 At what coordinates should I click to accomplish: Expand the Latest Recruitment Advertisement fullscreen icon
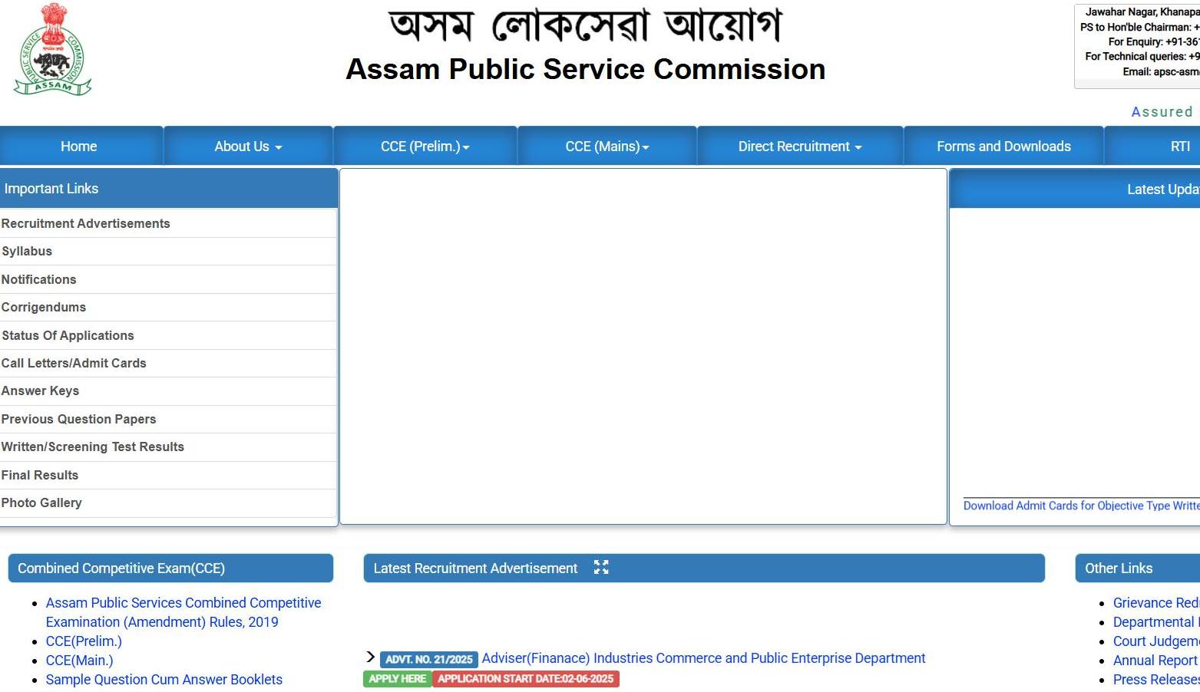click(601, 567)
